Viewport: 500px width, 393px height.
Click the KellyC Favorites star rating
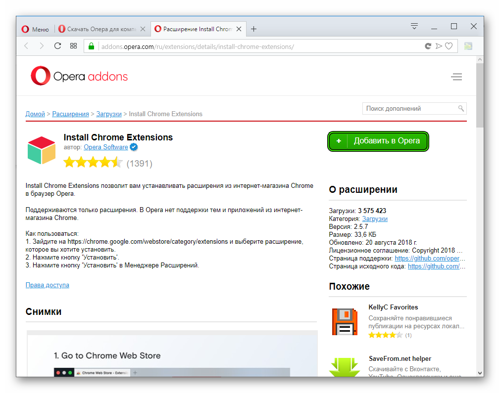pyautogui.click(x=385, y=335)
